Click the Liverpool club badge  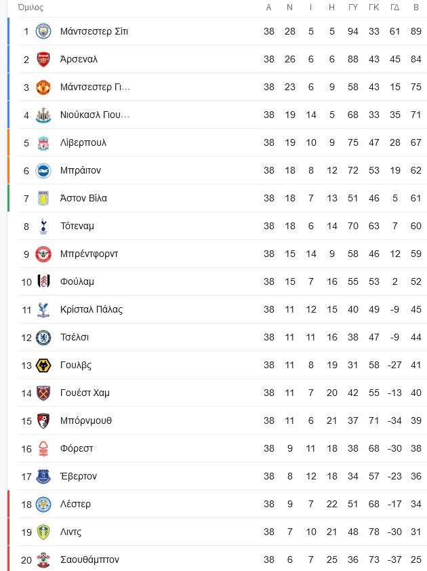43,142
